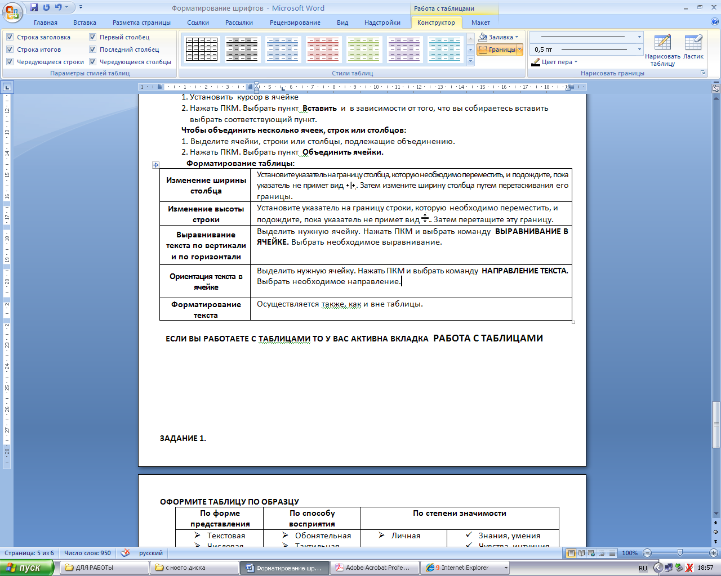Switch to Full Screen Reading view

click(582, 553)
